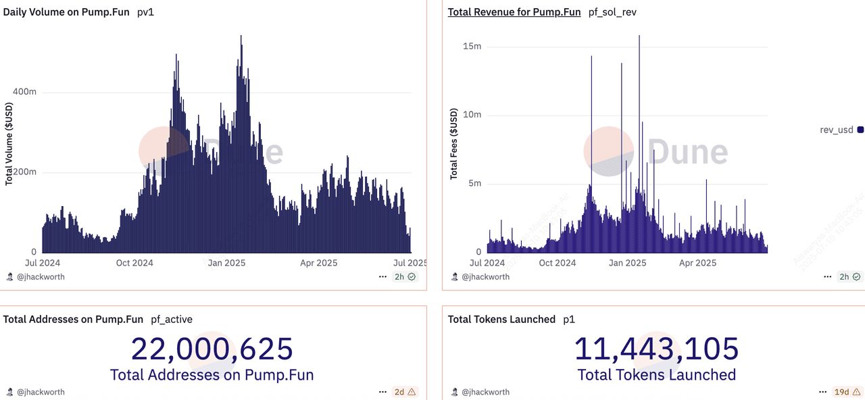This screenshot has width=865, height=400.
Task: Click the pf_sol_rev query label
Action: [612, 12]
